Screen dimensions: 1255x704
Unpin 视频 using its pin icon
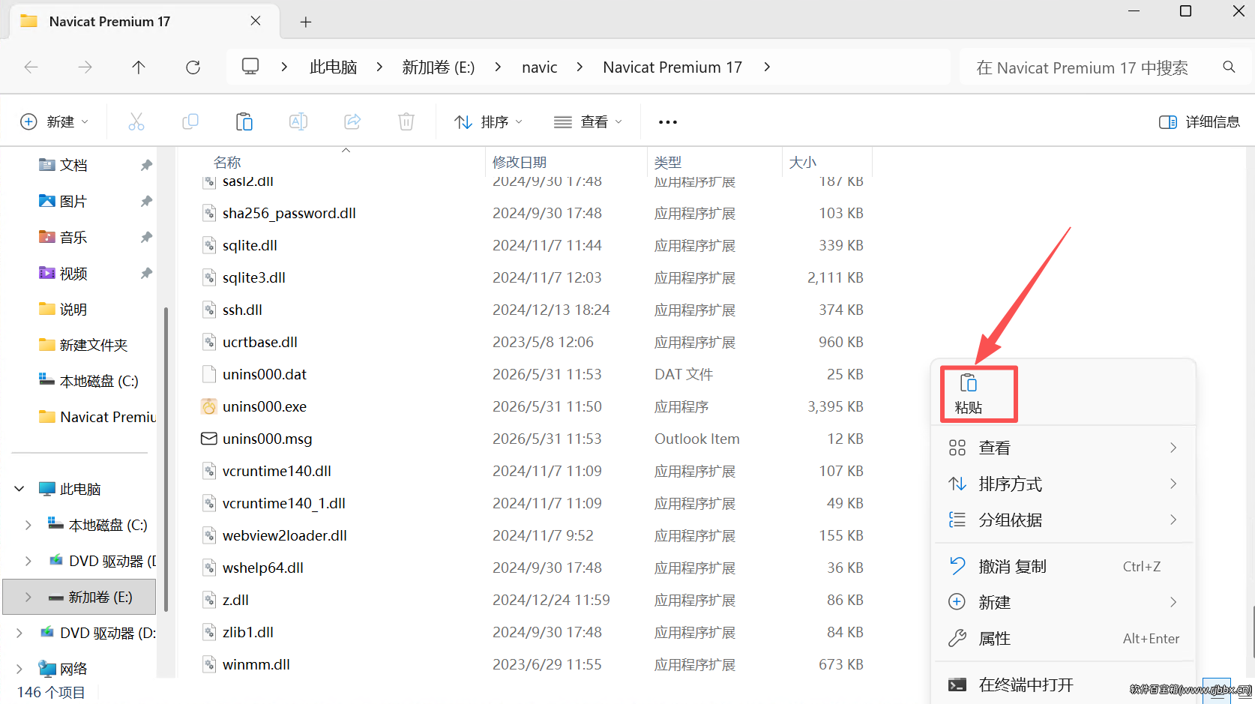[146, 273]
